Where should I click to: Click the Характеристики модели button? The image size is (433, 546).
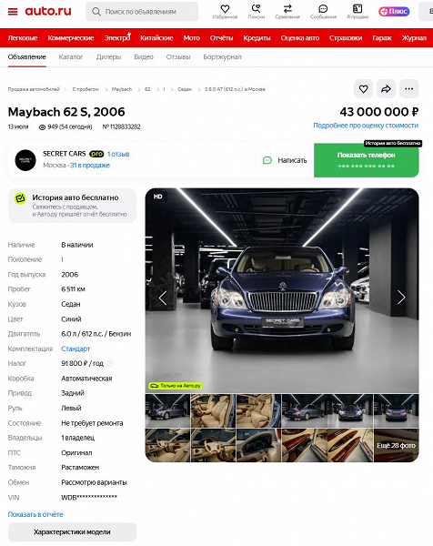point(72,532)
